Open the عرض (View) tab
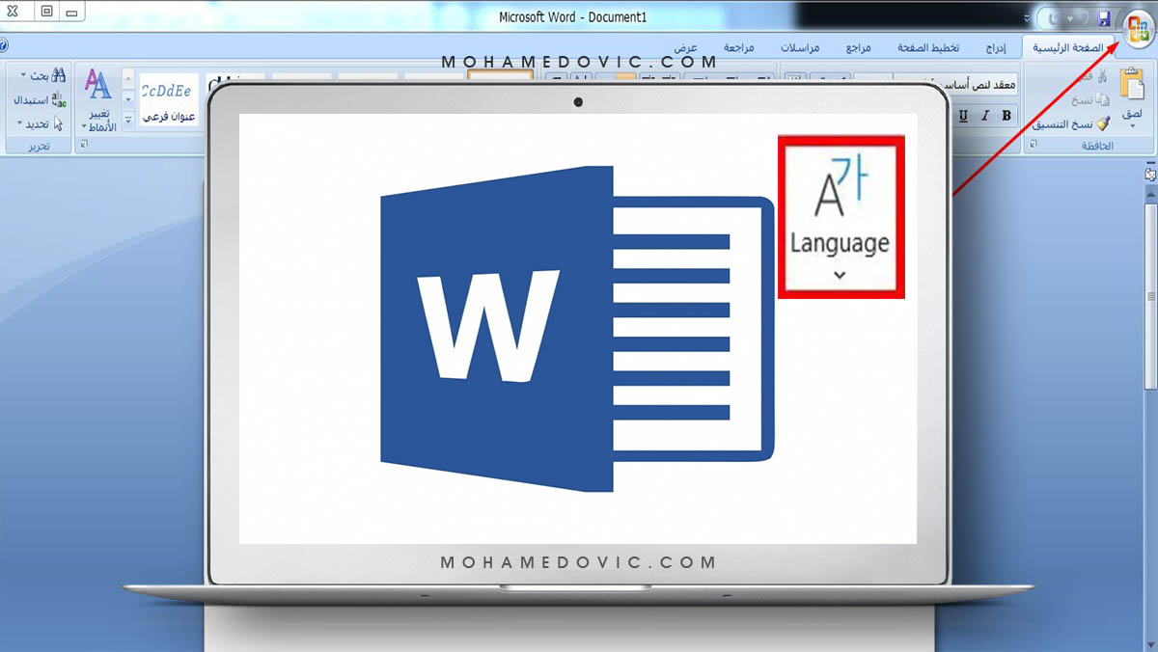The width and height of the screenshot is (1158, 652). tap(686, 47)
